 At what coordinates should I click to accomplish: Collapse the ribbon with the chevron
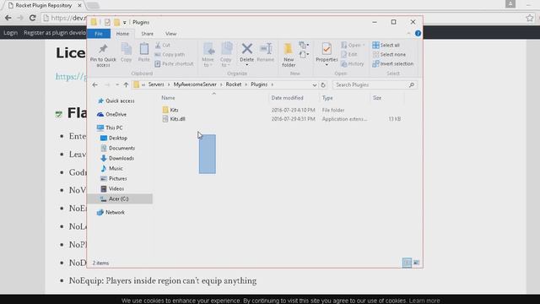click(408, 34)
